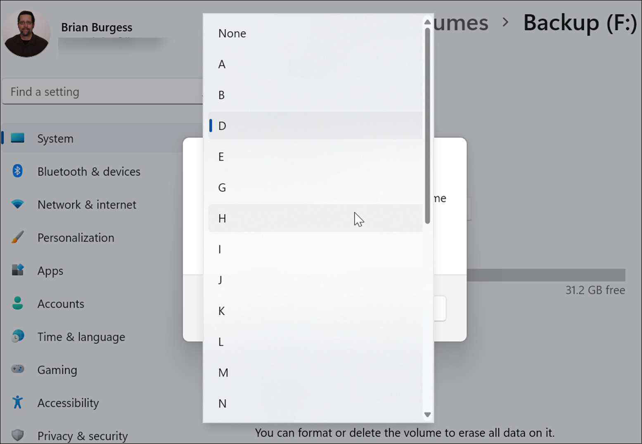
Task: Open Accessibility settings label
Action: click(x=68, y=403)
